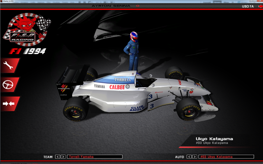The height and width of the screenshot is (164, 263).
Task: Select next car with AUTO right arrow
Action: [195, 157]
